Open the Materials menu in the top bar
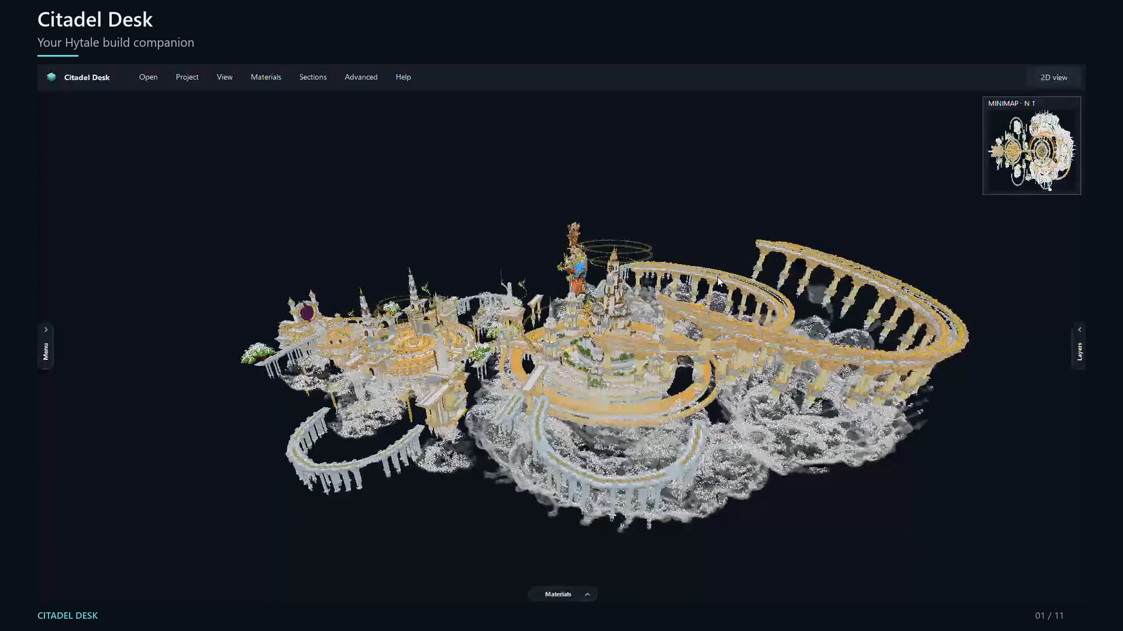 (x=266, y=77)
